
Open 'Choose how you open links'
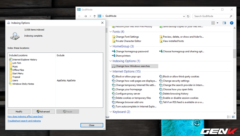click(178, 89)
